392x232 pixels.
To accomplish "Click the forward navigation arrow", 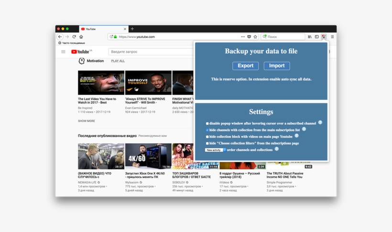I will tap(67, 36).
